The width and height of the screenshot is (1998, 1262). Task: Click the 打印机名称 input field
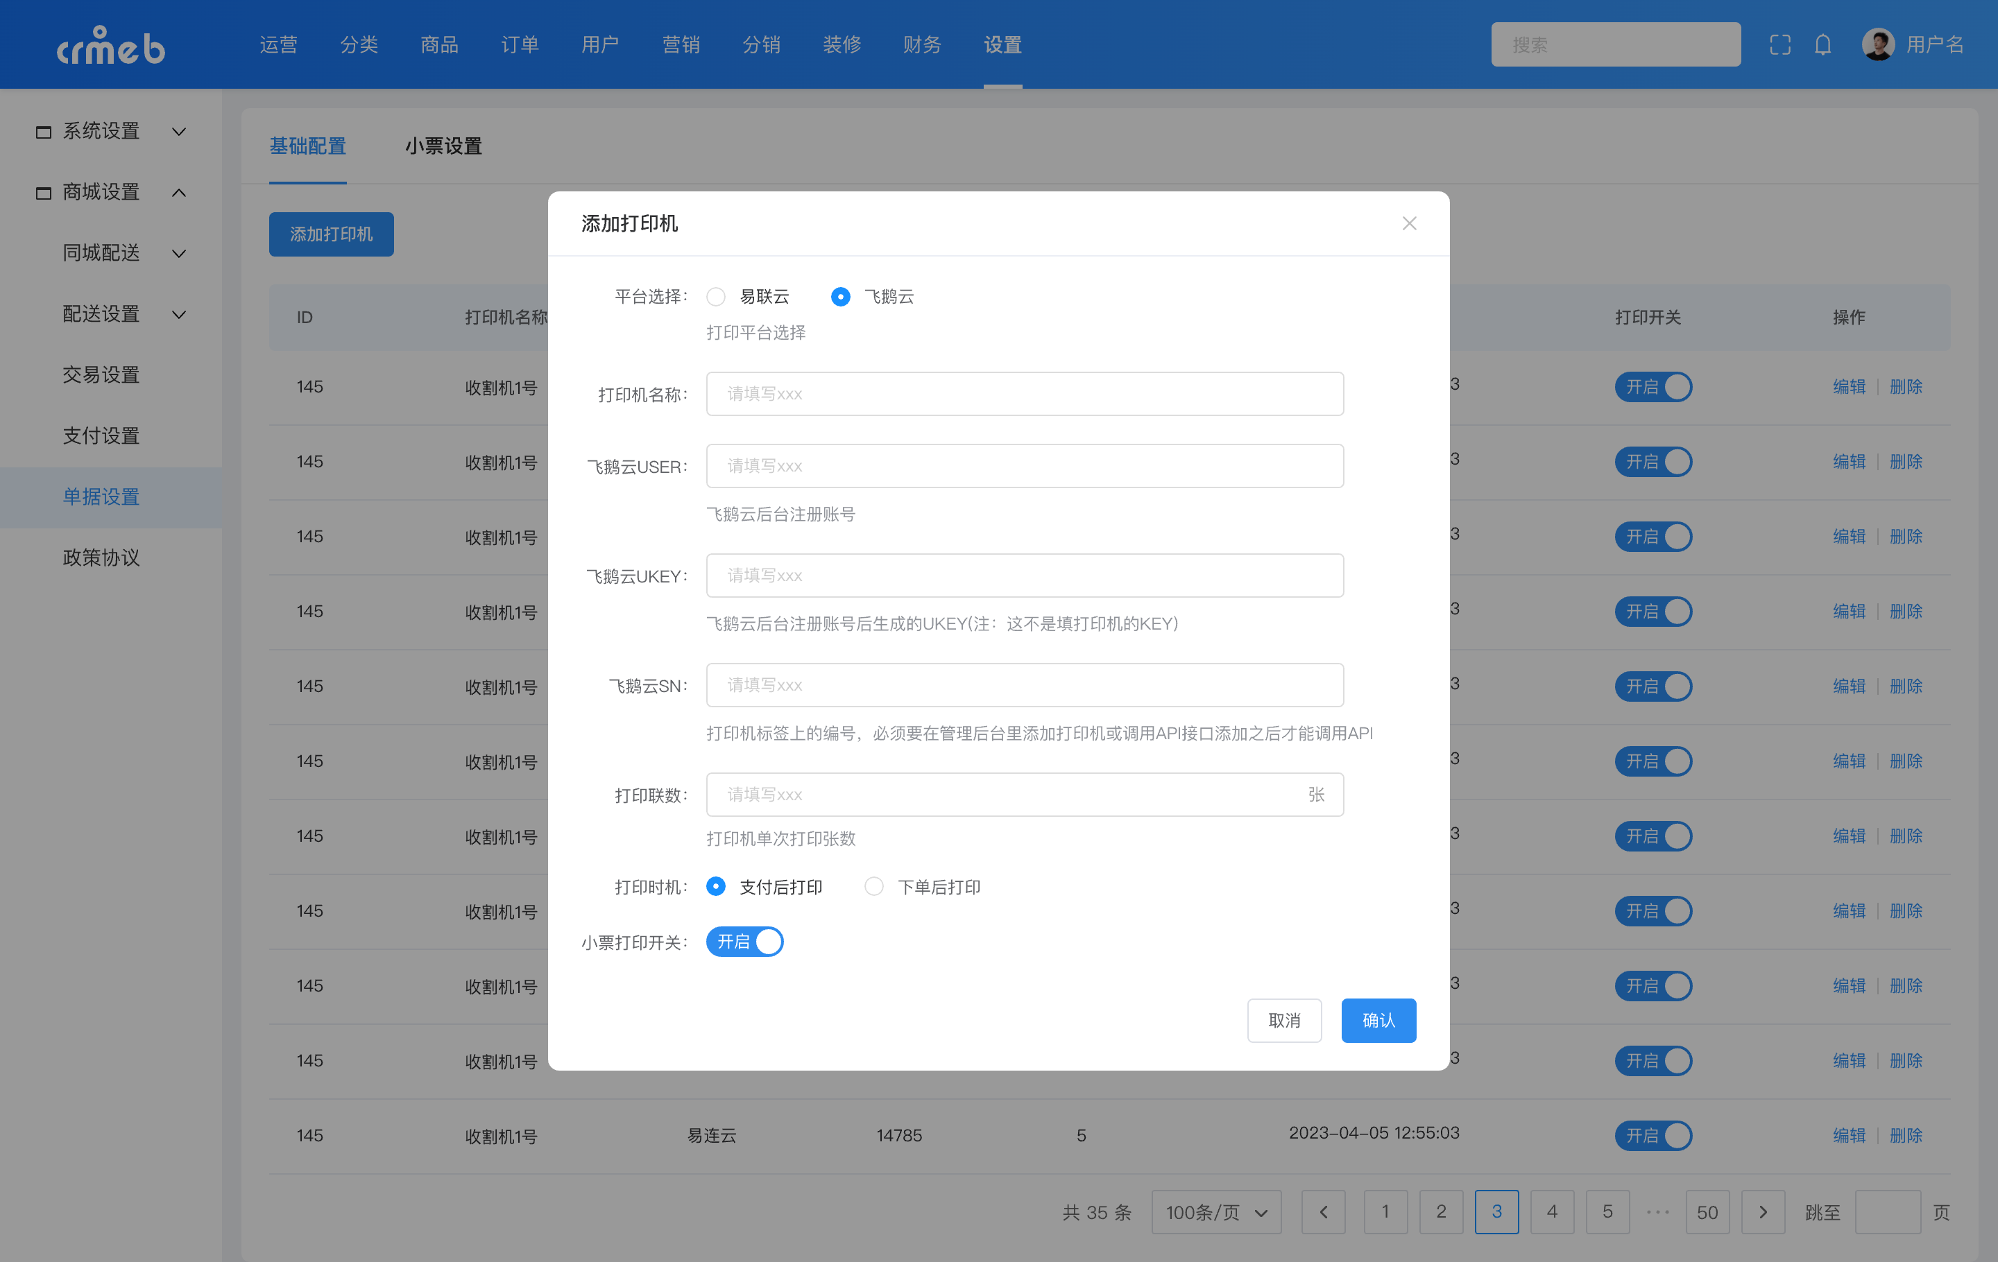(x=1024, y=394)
